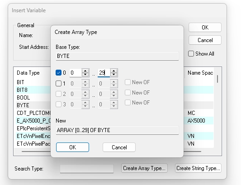241x185 pixels.
Task: Uncheck the dimension 0 checkbox
Action: 58,72
